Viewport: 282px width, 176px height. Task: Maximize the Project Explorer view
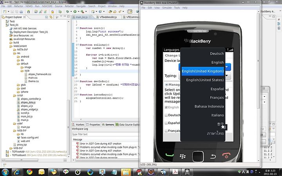click(x=68, y=17)
